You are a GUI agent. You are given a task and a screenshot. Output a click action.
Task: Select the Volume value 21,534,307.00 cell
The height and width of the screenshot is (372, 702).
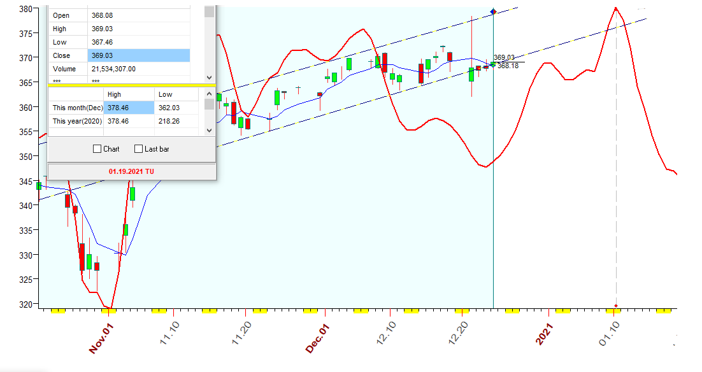[x=138, y=69]
